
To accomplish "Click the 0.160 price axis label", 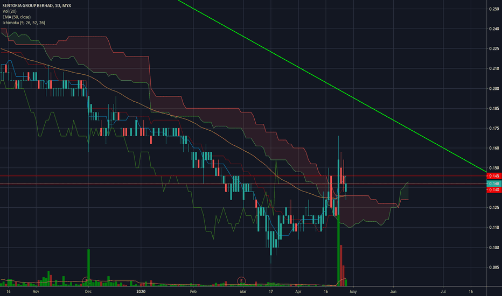I will tap(494, 148).
